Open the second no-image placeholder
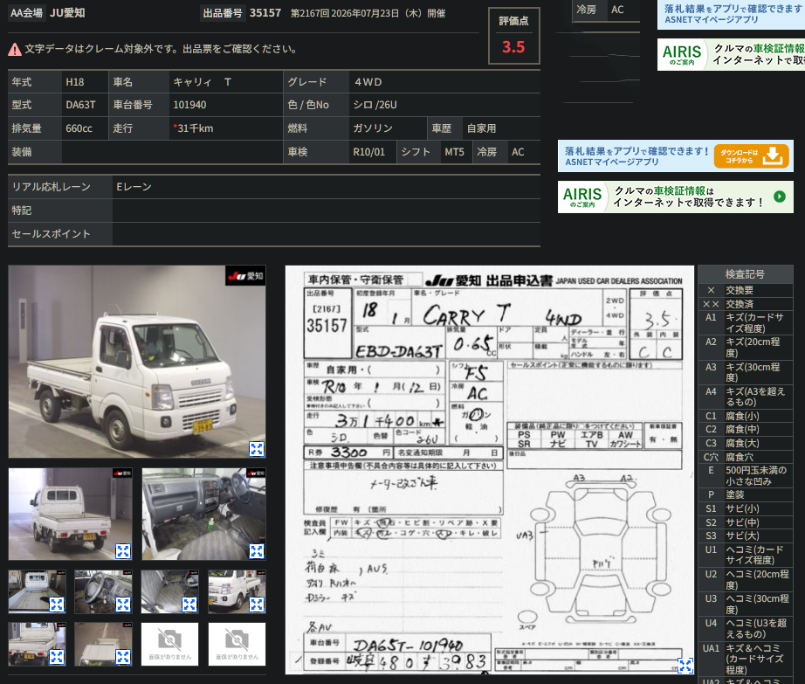 coord(237,645)
